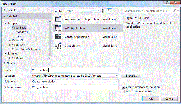Select the Templates label in tree
Viewport: 181px width, 104px height.
14,23
